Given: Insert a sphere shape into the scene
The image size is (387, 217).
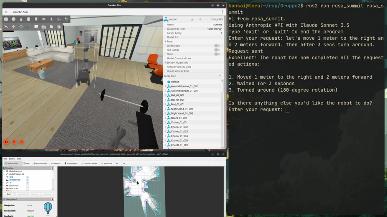Looking at the screenshot, I should click(14, 19).
